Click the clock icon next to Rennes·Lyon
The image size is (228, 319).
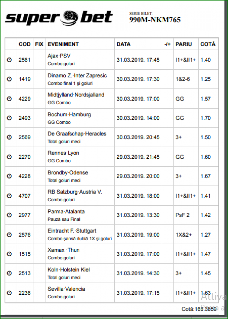[x=9, y=157]
